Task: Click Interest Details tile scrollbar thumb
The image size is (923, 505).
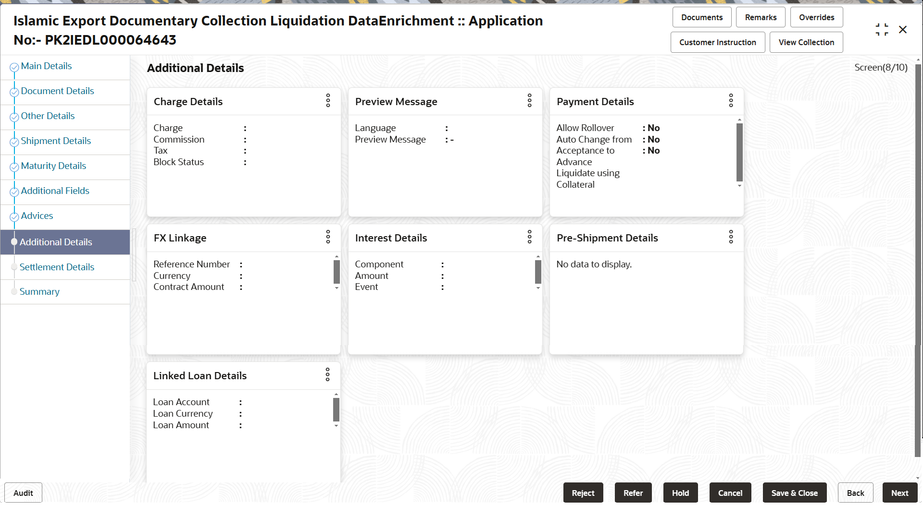Action: tap(538, 272)
